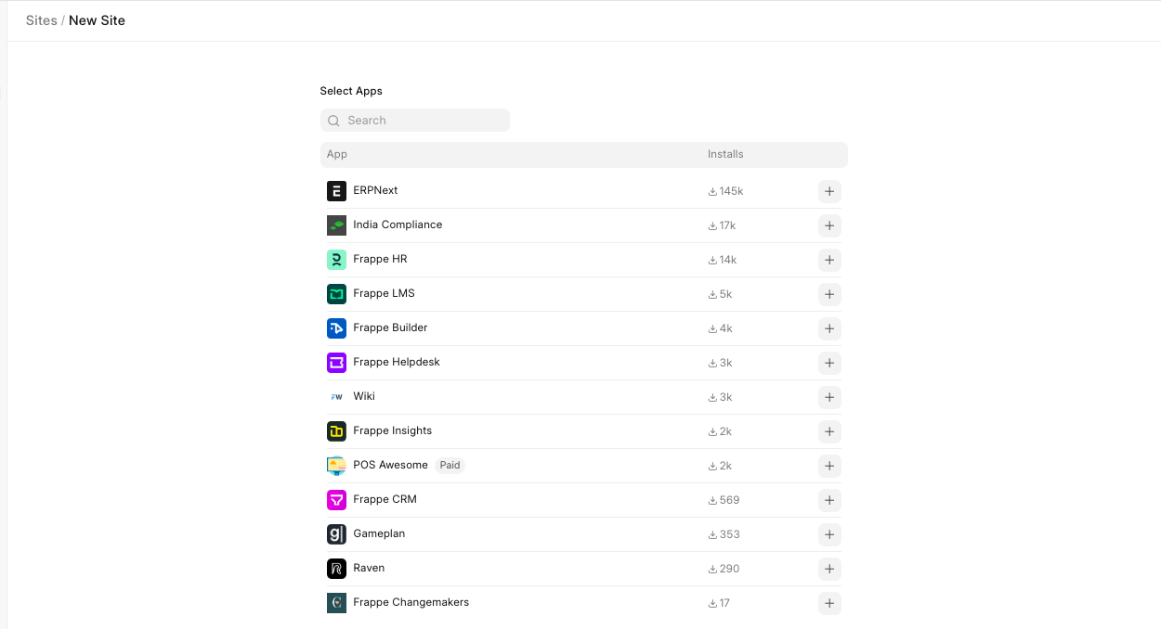The height and width of the screenshot is (629, 1161).
Task: Click the Frappe Helpdesk purple icon
Action: tap(336, 363)
